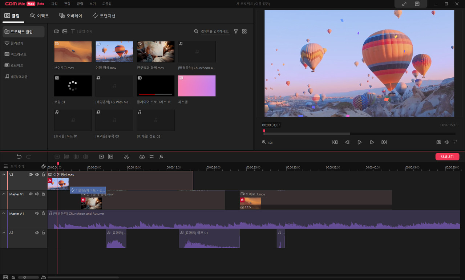Image resolution: width=465 pixels, height=280 pixels.
Task: Open the adjustment sliders icon in toolbar
Action: pos(151,157)
